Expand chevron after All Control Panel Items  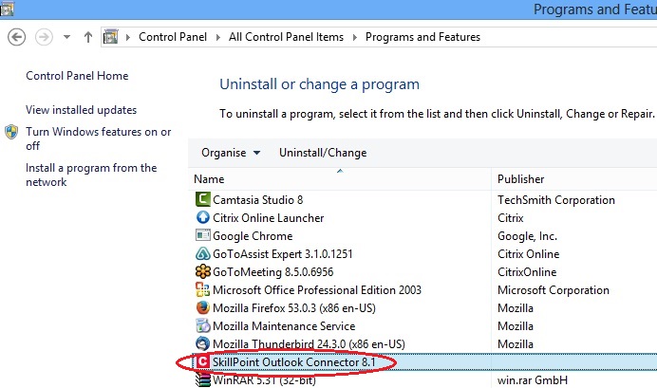point(355,37)
